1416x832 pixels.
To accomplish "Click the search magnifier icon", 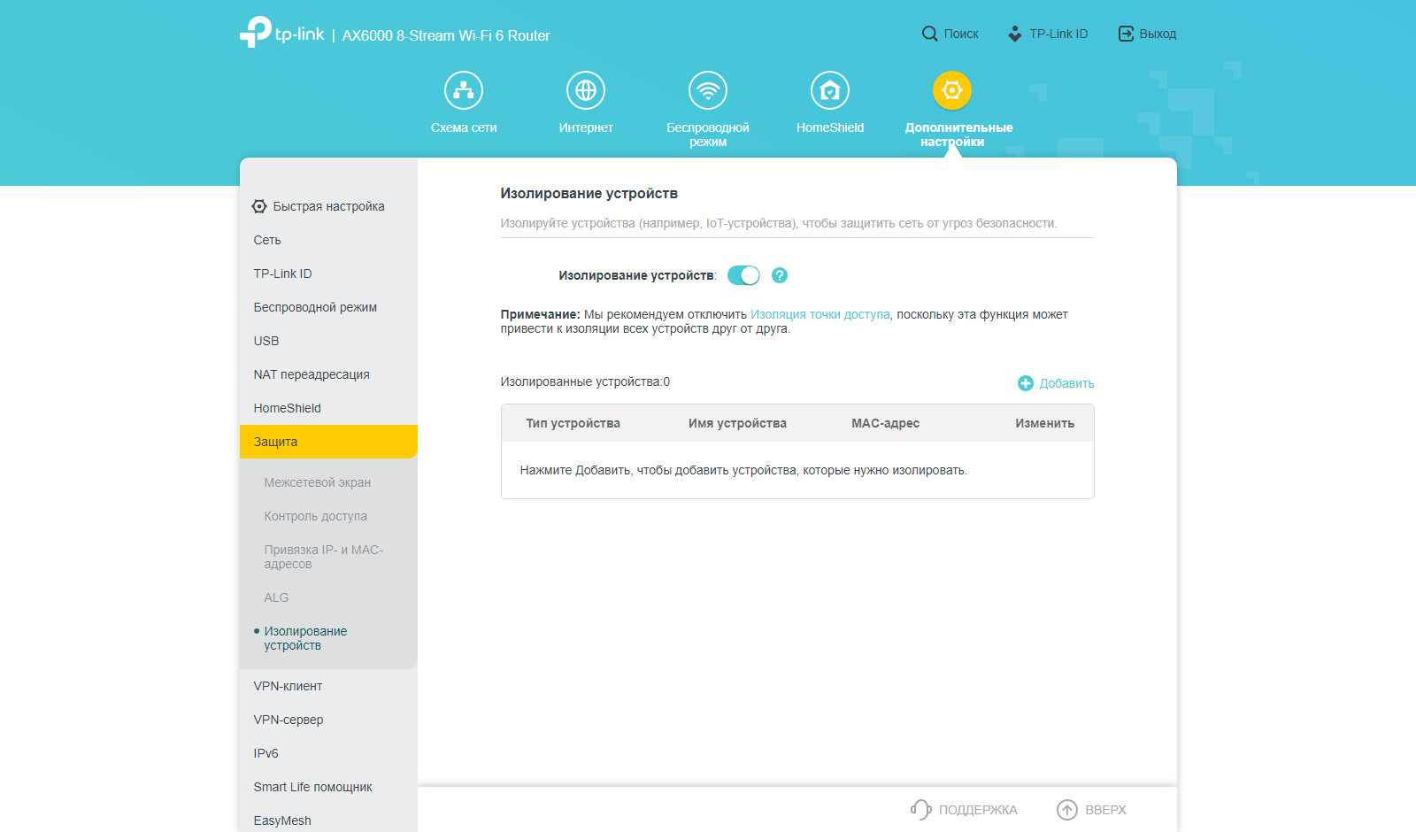I will 929,34.
